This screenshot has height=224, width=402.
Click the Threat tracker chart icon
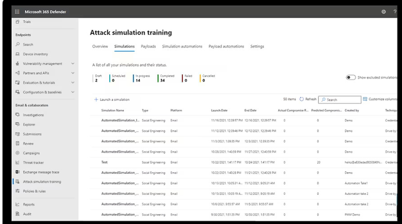[17, 162]
